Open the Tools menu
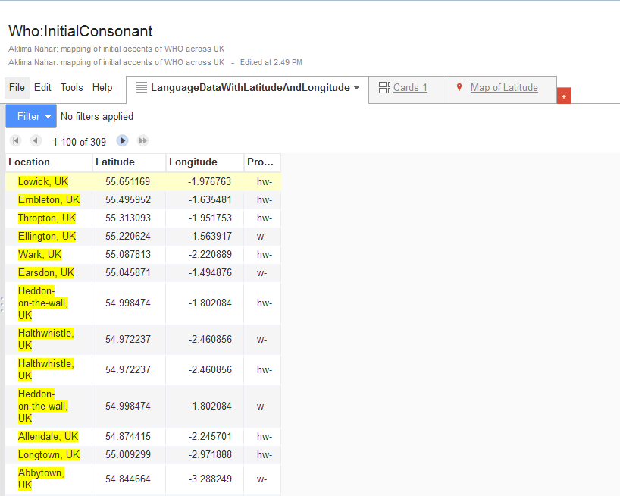This screenshot has height=496, width=620. [x=72, y=88]
